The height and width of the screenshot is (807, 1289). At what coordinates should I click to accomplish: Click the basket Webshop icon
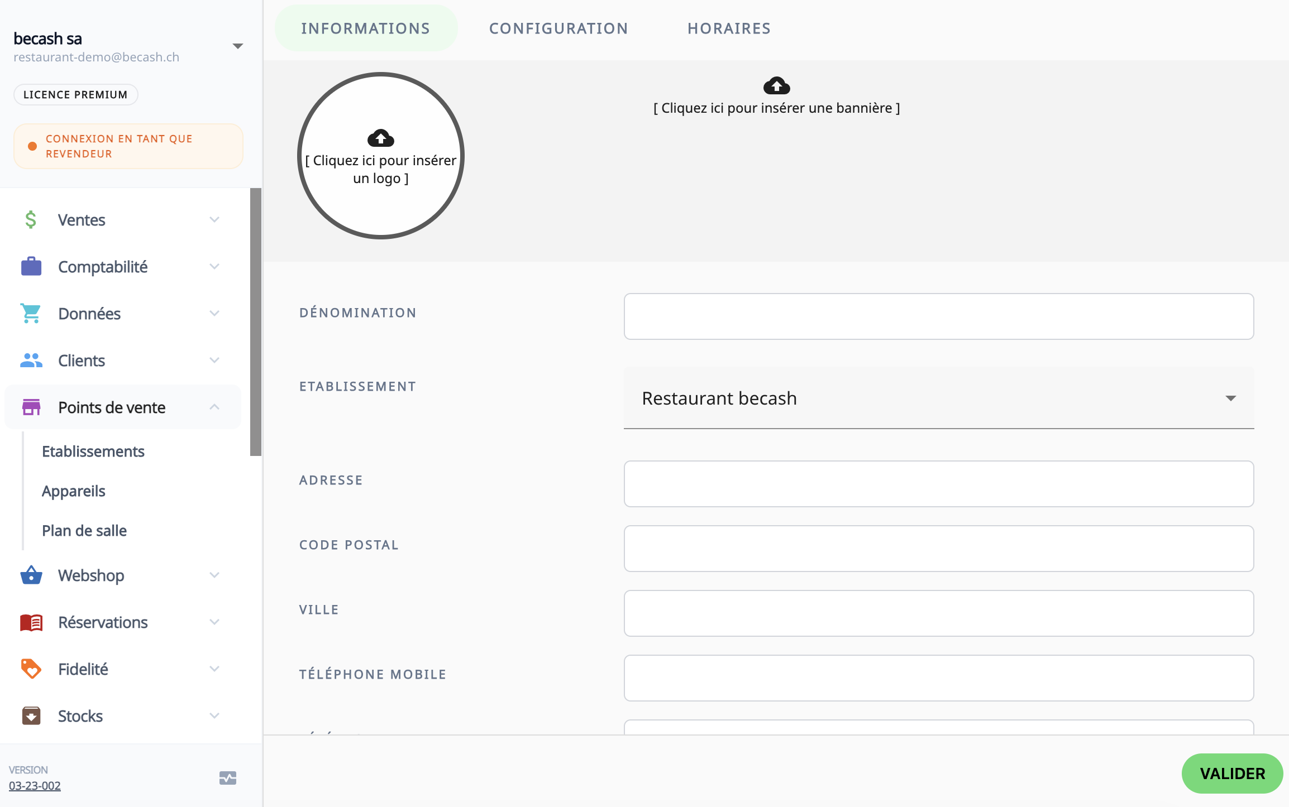[31, 575]
